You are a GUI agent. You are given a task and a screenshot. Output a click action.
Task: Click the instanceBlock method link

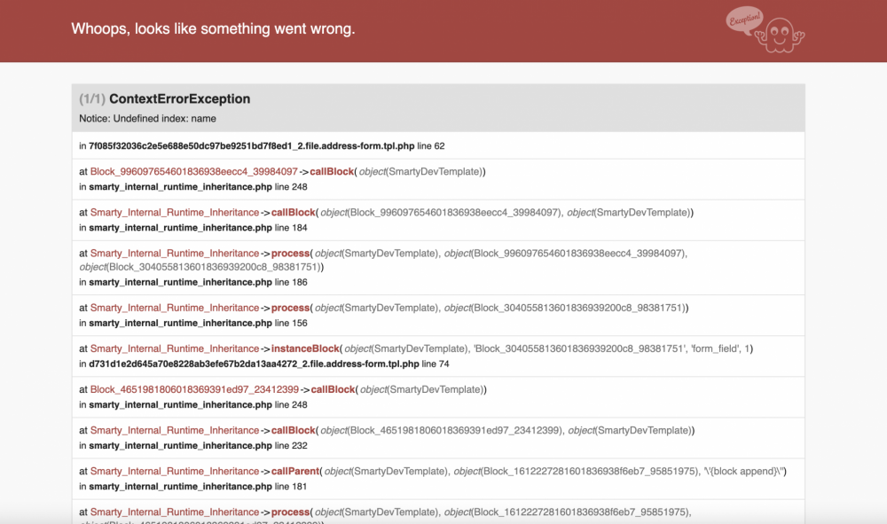[305, 348]
